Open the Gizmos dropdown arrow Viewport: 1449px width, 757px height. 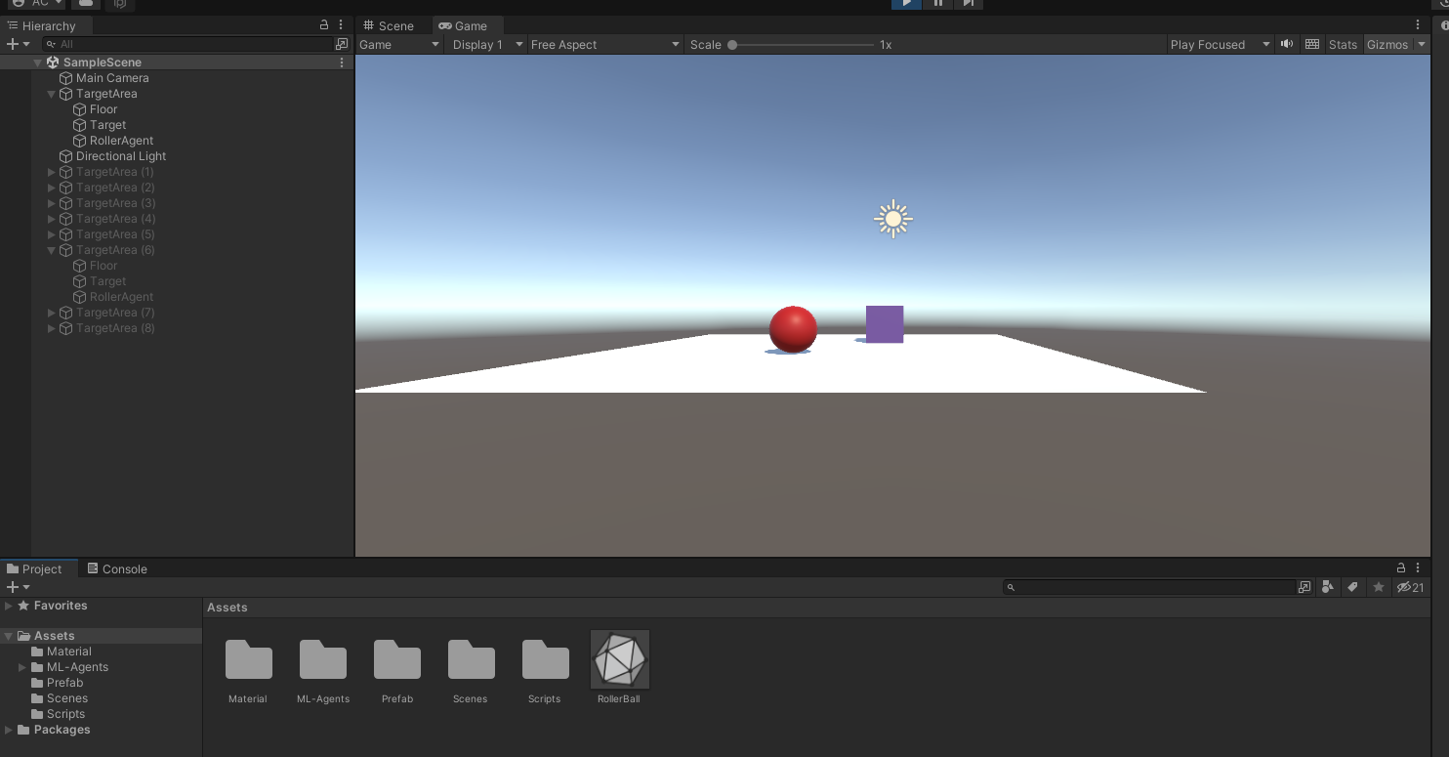pos(1421,45)
